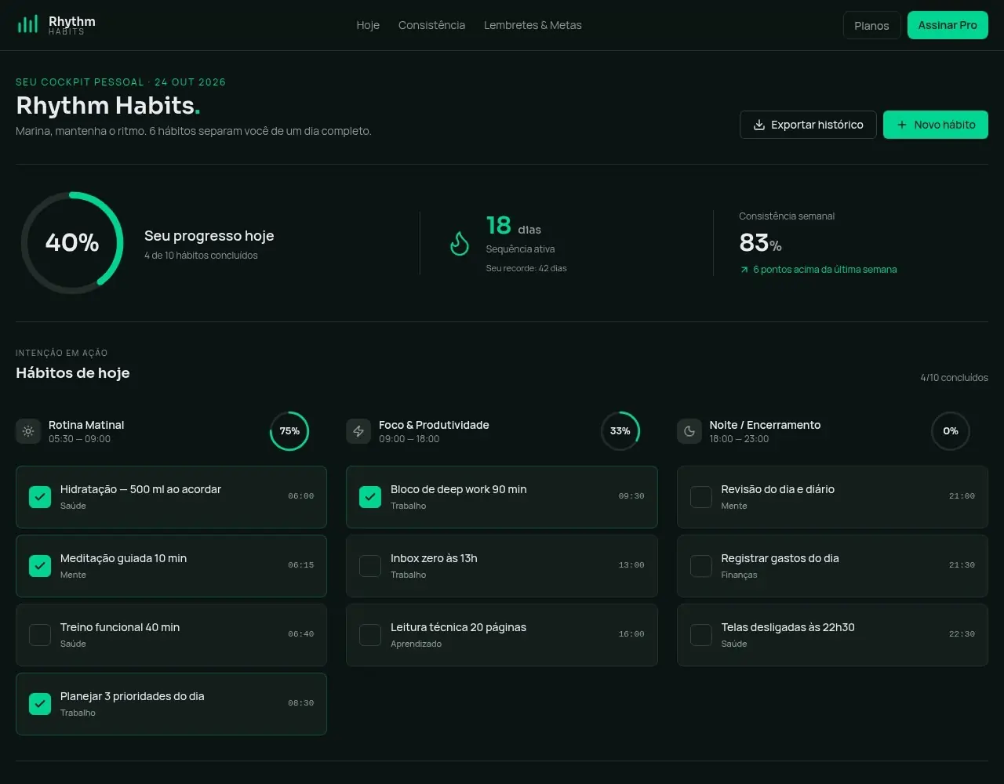
Task: Click the '4/10 concluídos' counter text
Action: point(954,378)
